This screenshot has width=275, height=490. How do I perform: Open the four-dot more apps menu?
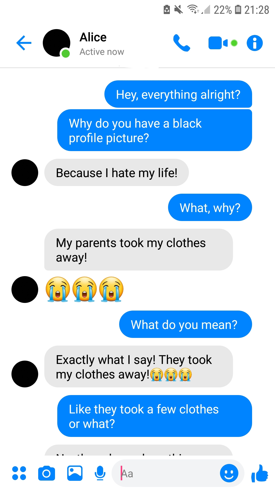click(x=19, y=473)
